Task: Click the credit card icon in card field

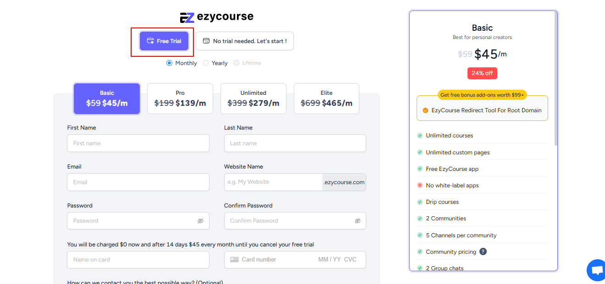Action: [x=235, y=260]
